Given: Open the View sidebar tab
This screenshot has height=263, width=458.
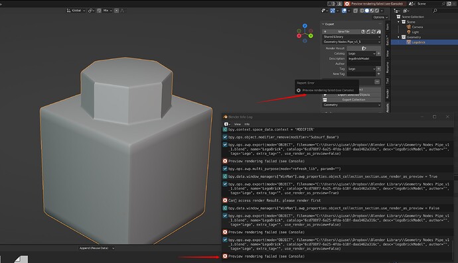Looking at the screenshot, I should pyautogui.click(x=388, y=54).
